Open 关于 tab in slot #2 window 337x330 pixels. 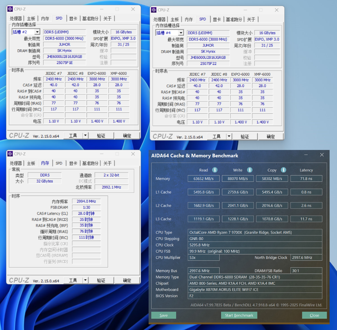tap(108, 19)
